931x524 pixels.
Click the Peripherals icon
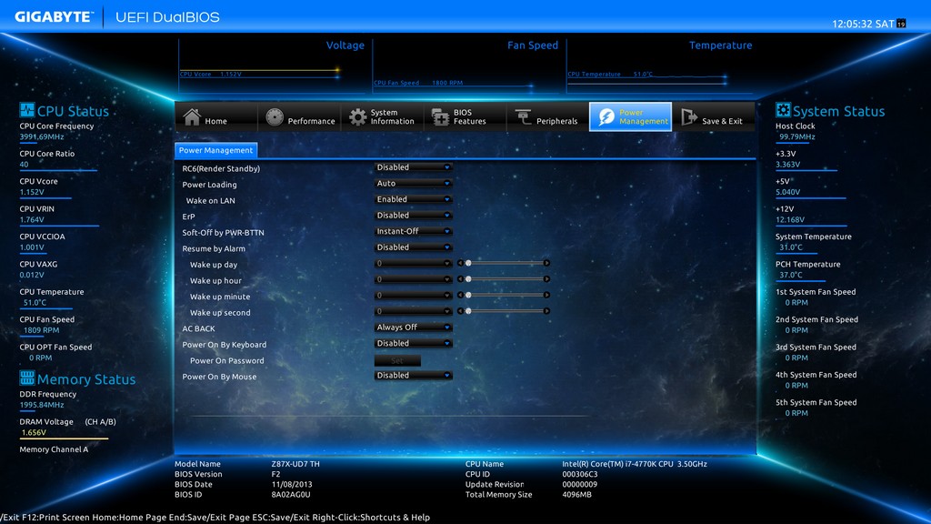(523, 117)
